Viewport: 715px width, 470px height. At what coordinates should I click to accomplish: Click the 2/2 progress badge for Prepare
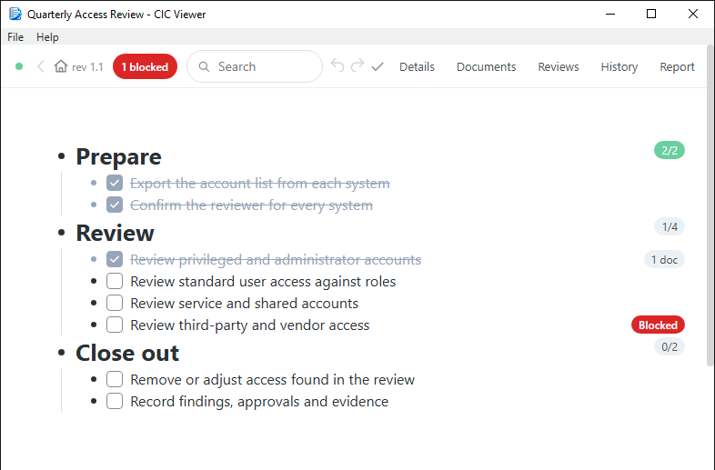(670, 150)
